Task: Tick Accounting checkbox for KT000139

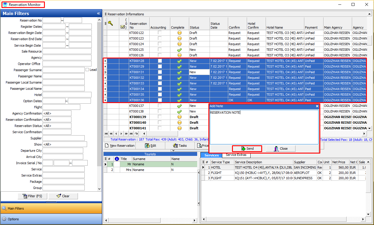Action: tap(160, 117)
